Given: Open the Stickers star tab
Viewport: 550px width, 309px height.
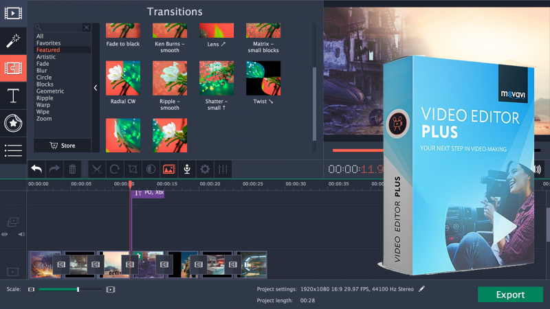Looking at the screenshot, I should click(13, 123).
